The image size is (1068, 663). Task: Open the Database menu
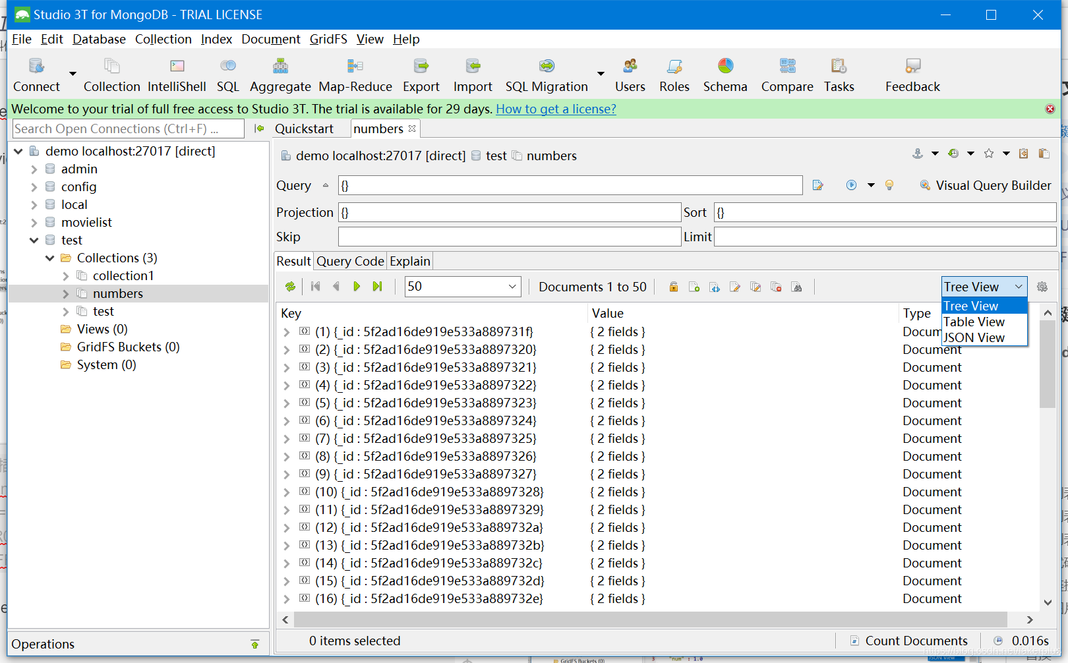pos(99,39)
